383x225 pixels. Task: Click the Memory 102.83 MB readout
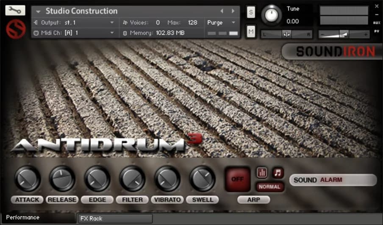[x=157, y=33]
